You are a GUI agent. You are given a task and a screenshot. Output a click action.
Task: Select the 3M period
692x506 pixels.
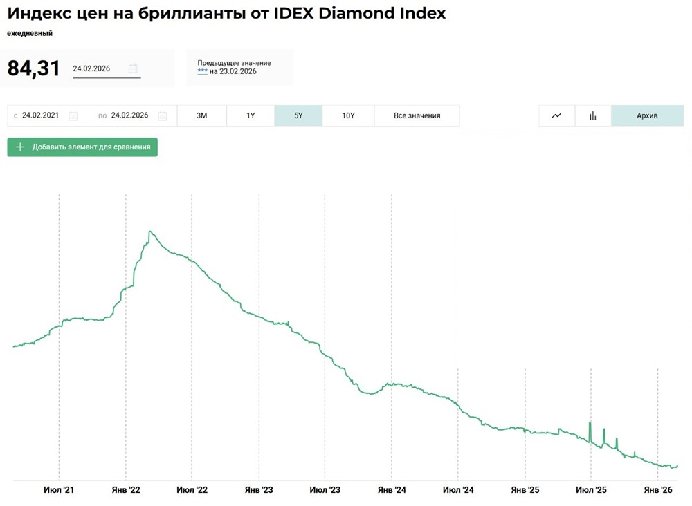coord(202,115)
